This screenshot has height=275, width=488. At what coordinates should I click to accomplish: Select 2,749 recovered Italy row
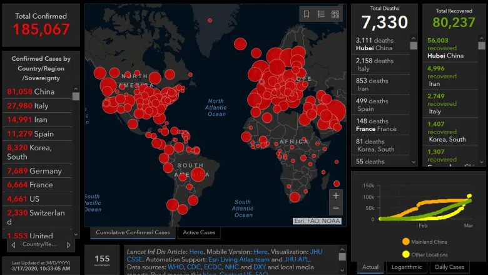450,104
